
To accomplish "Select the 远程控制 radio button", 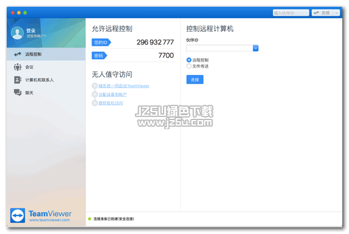I will point(189,60).
